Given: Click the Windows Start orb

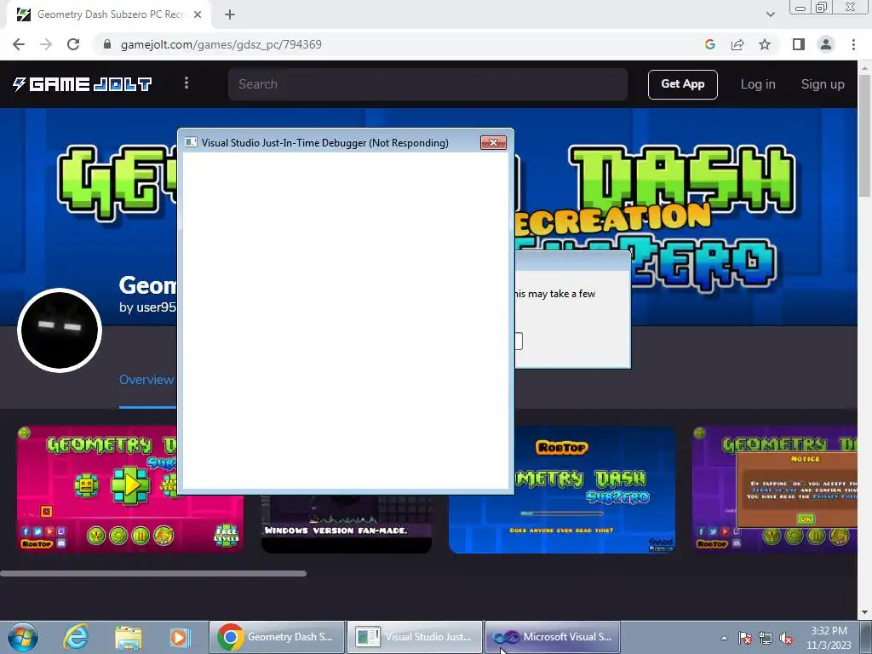Looking at the screenshot, I should (x=23, y=637).
